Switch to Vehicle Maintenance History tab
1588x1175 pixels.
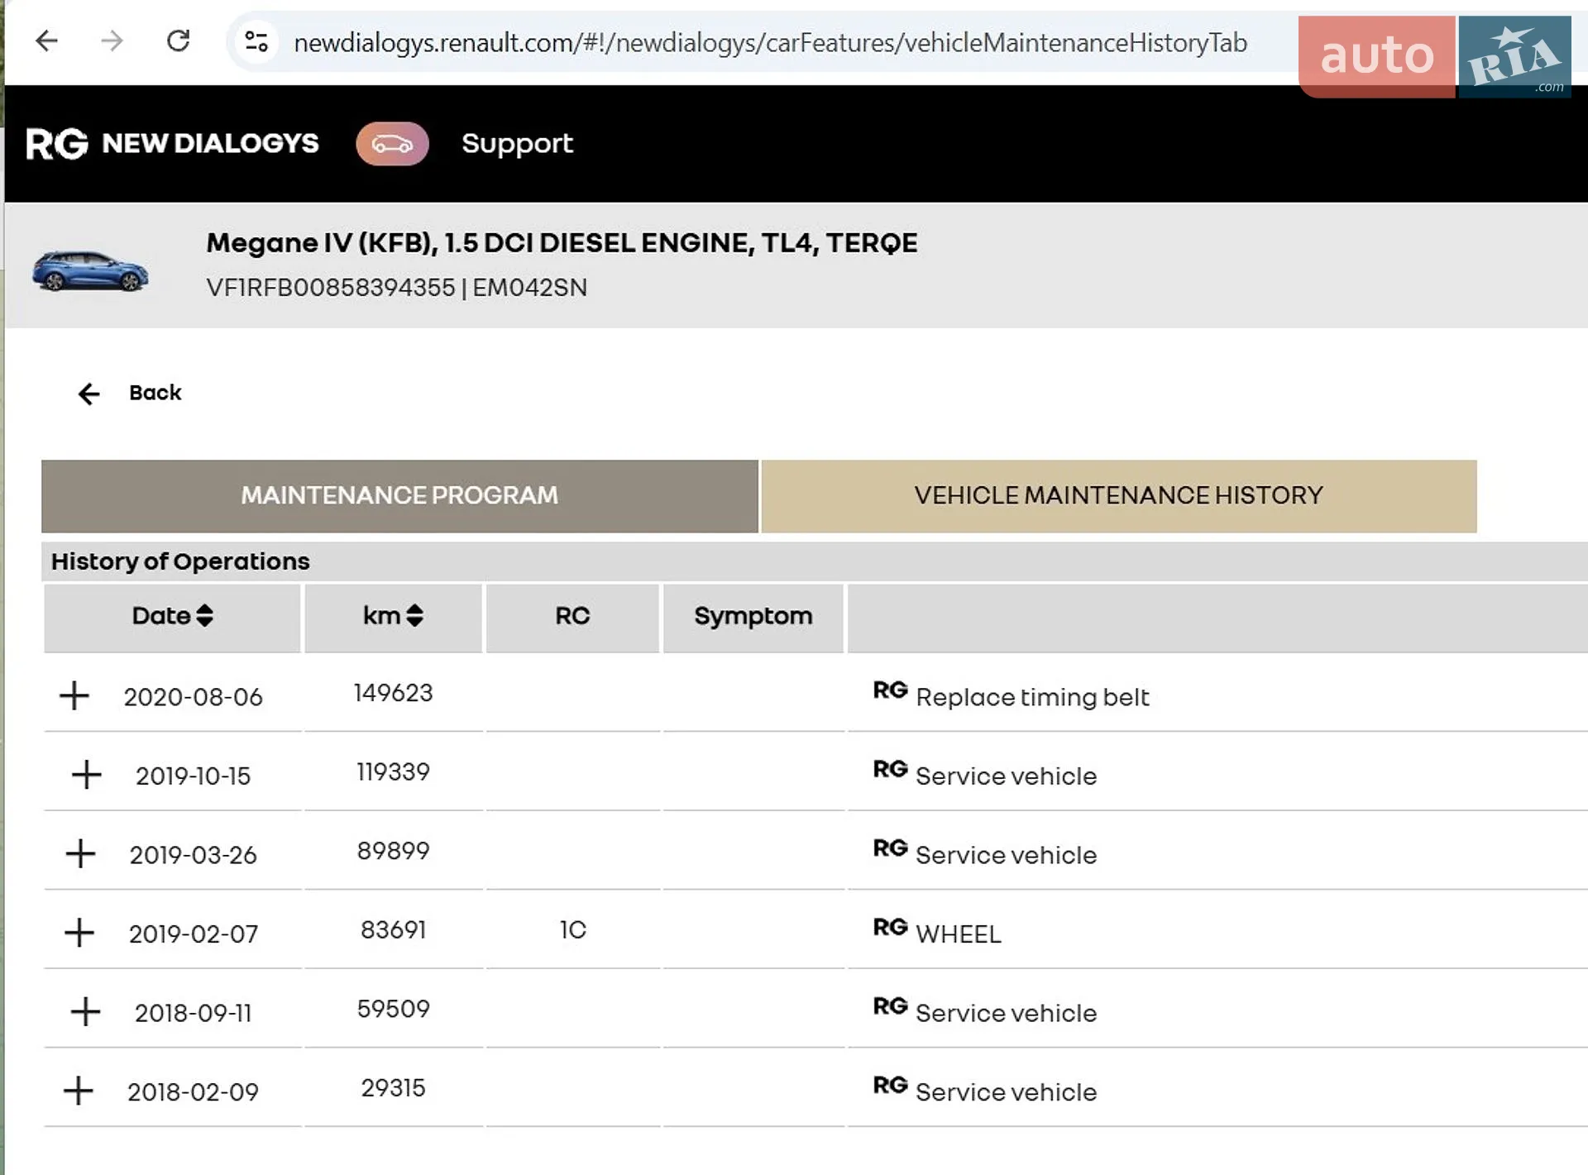(1118, 495)
